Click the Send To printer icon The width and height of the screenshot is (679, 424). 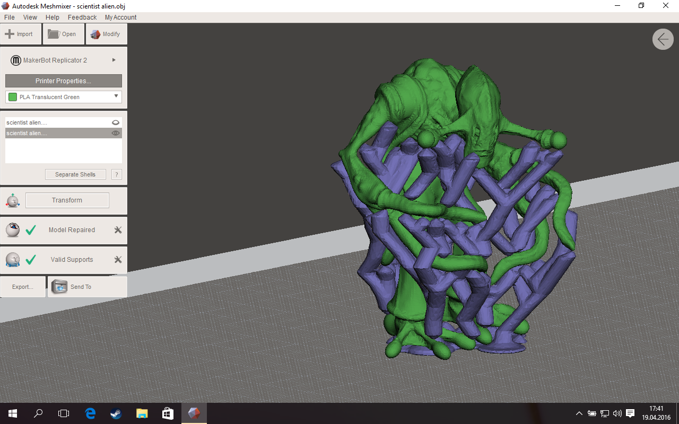pos(59,287)
